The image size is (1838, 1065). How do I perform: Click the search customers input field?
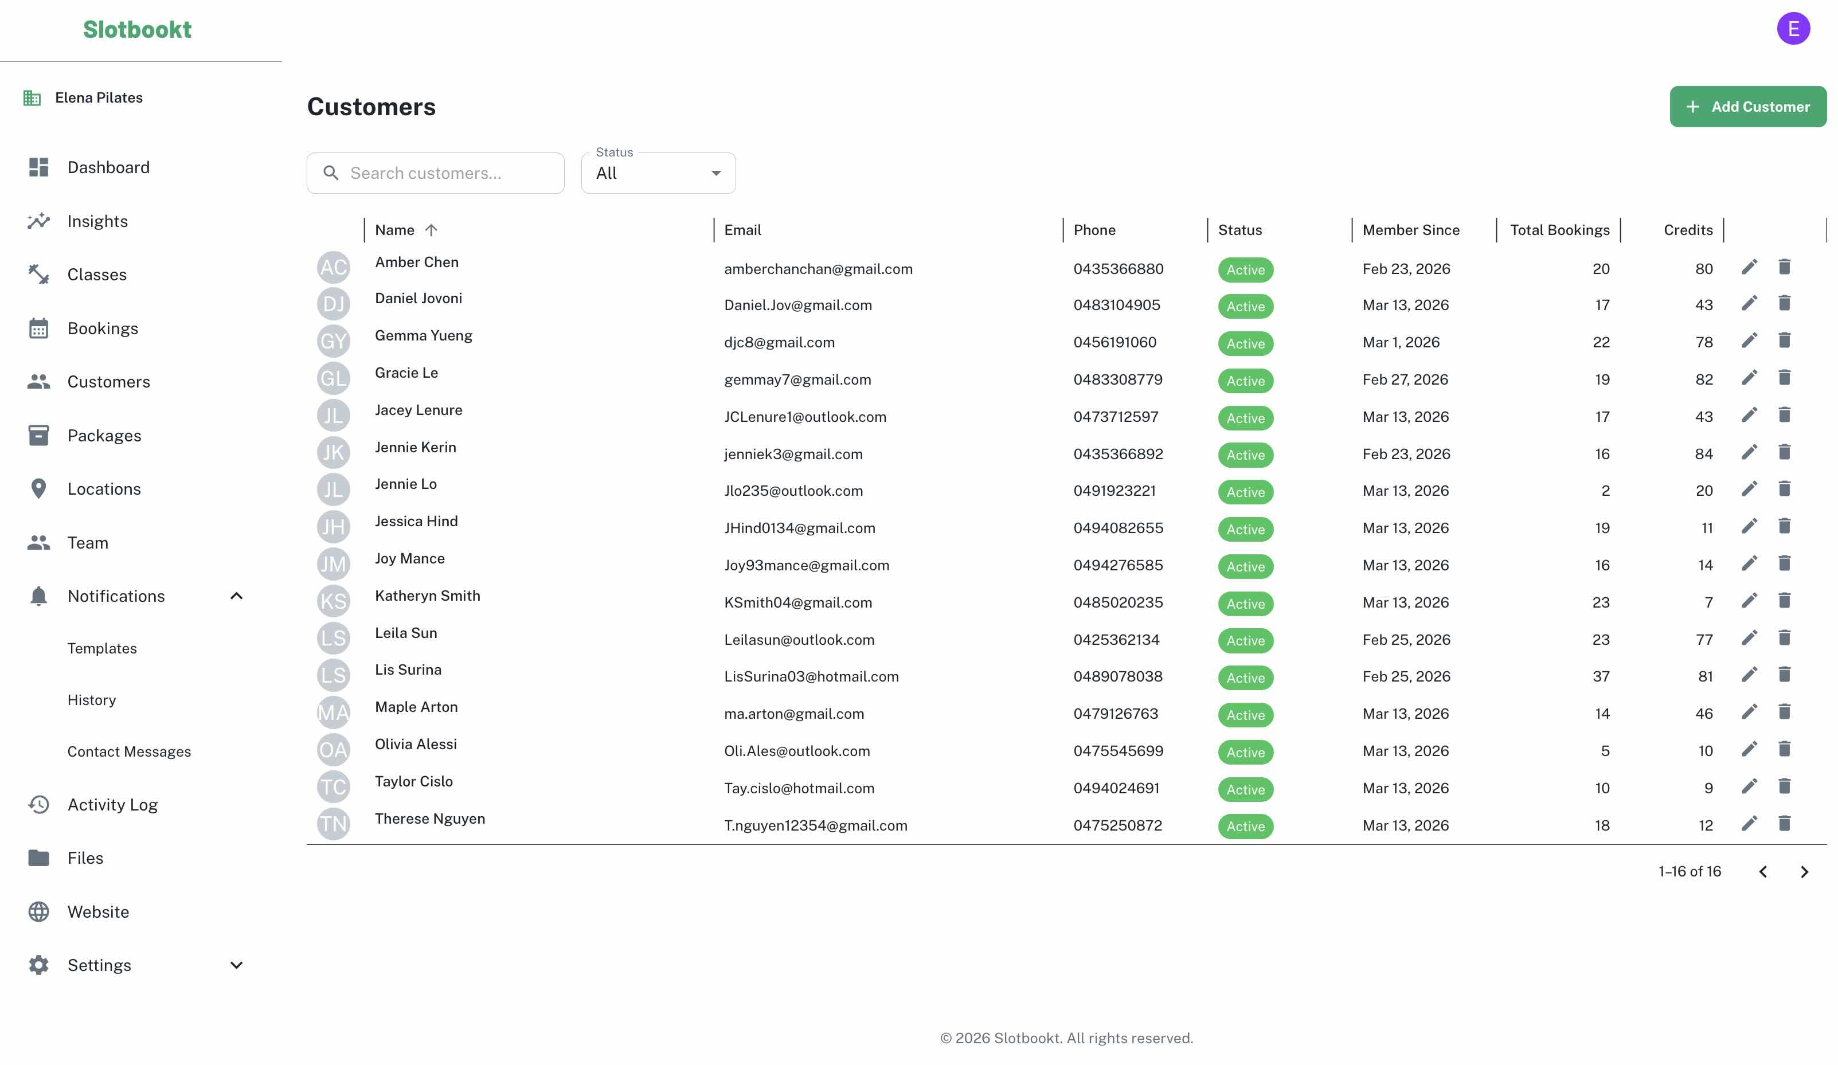click(436, 173)
